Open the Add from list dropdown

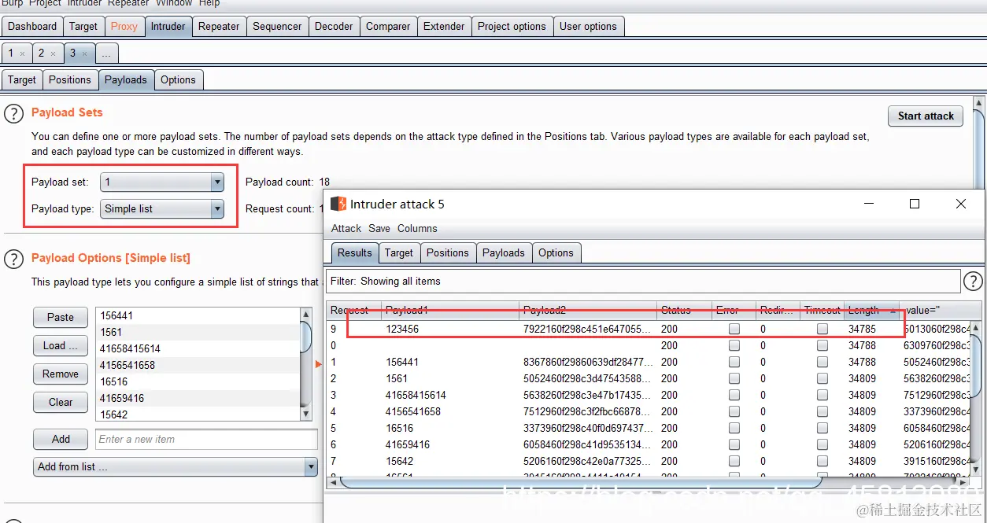[x=175, y=466]
